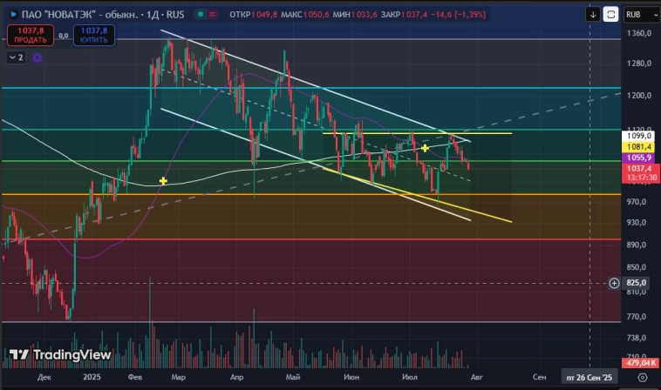Image resolution: width=661 pixels, height=390 pixels.
Task: Click the Сен label on time axis
Action: click(540, 378)
